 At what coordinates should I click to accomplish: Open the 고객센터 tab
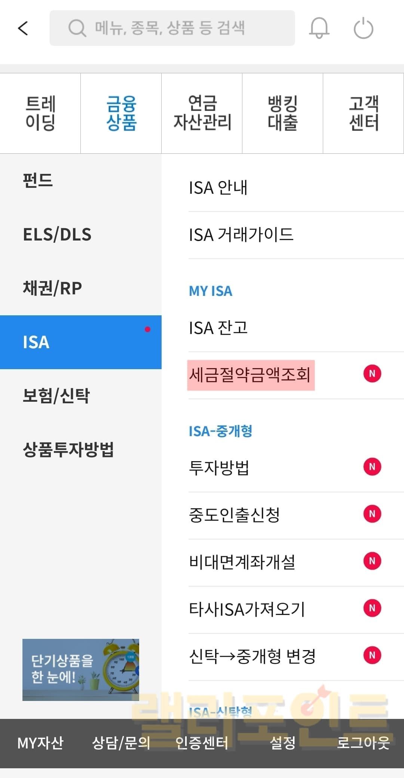point(364,113)
